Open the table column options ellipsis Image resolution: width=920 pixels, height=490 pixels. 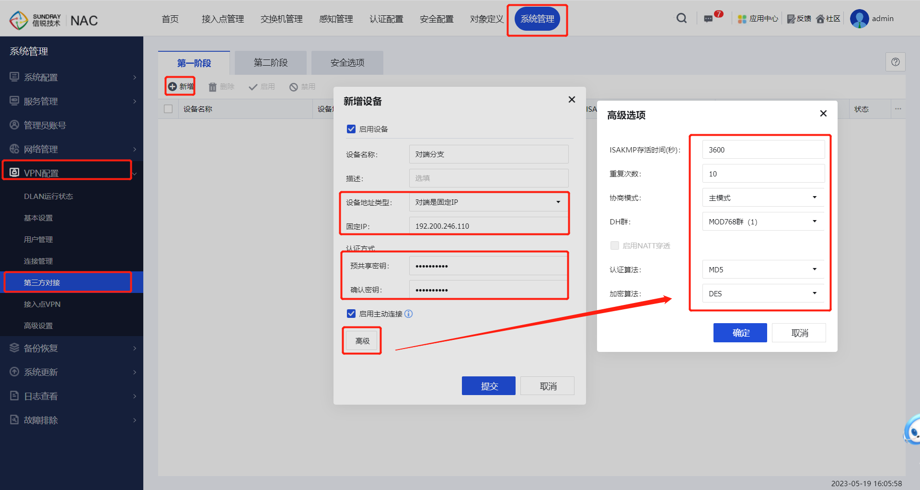[x=898, y=109]
